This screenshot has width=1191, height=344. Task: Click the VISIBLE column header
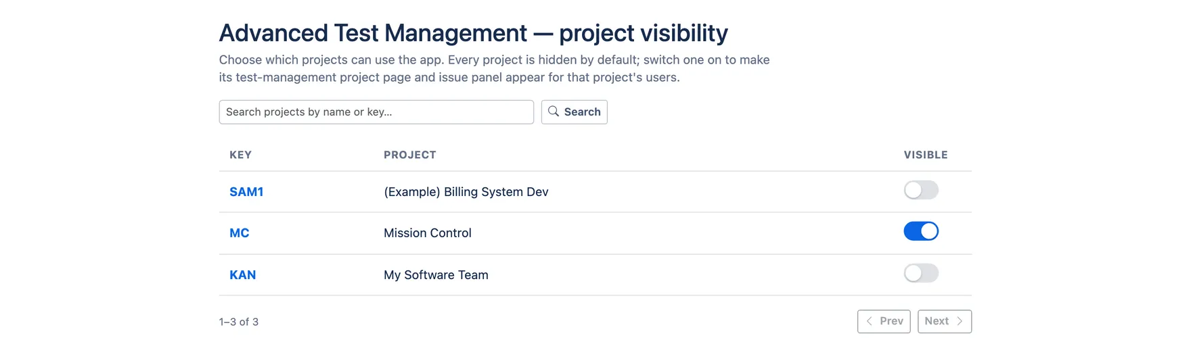coord(926,155)
